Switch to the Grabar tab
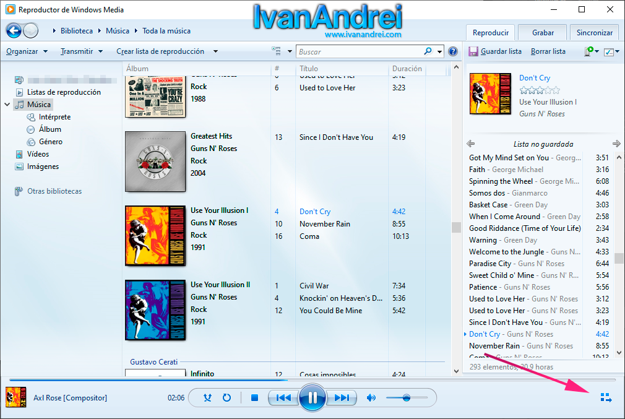Viewport: 625px width, 419px height. click(543, 33)
